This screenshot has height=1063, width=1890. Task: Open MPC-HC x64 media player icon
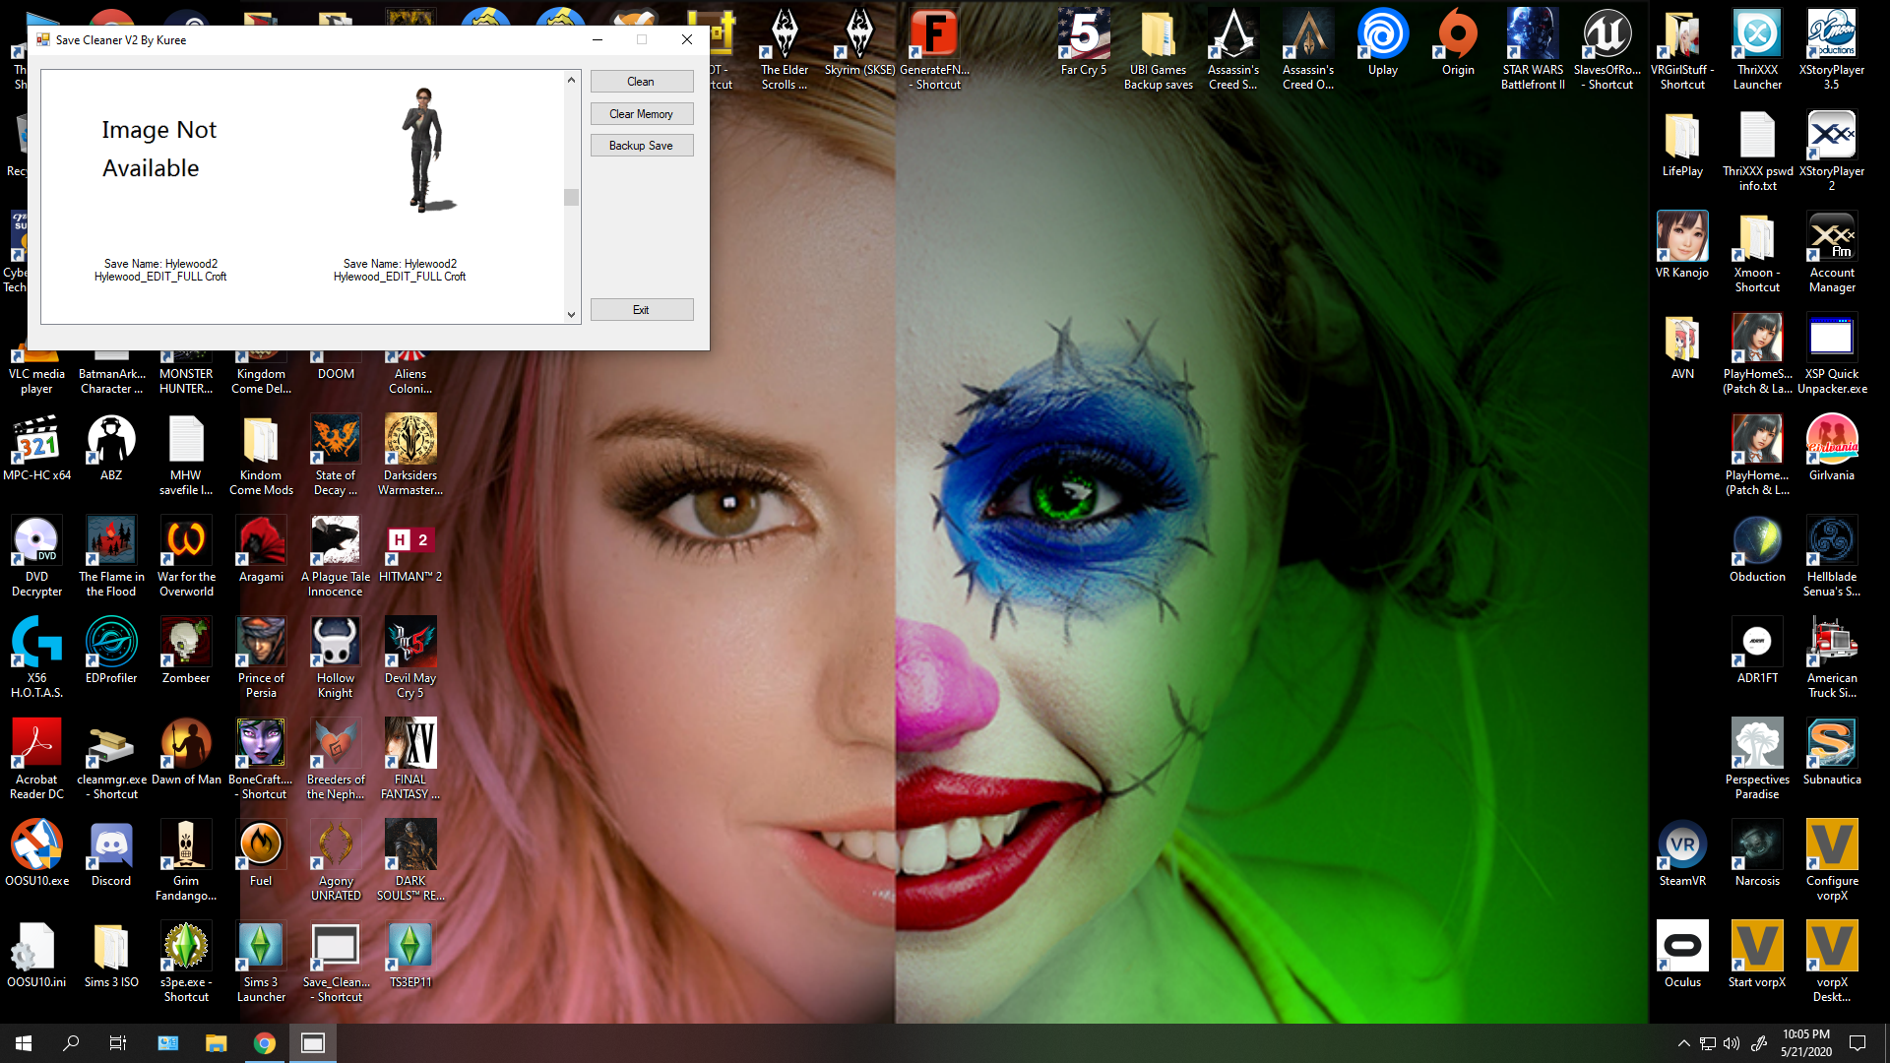pos(37,449)
